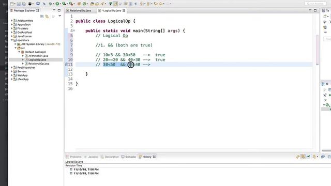Viewport: 331px width, 186px height.
Task: Click the Collapse All icon in Package Explorer
Action: (x=42, y=16)
